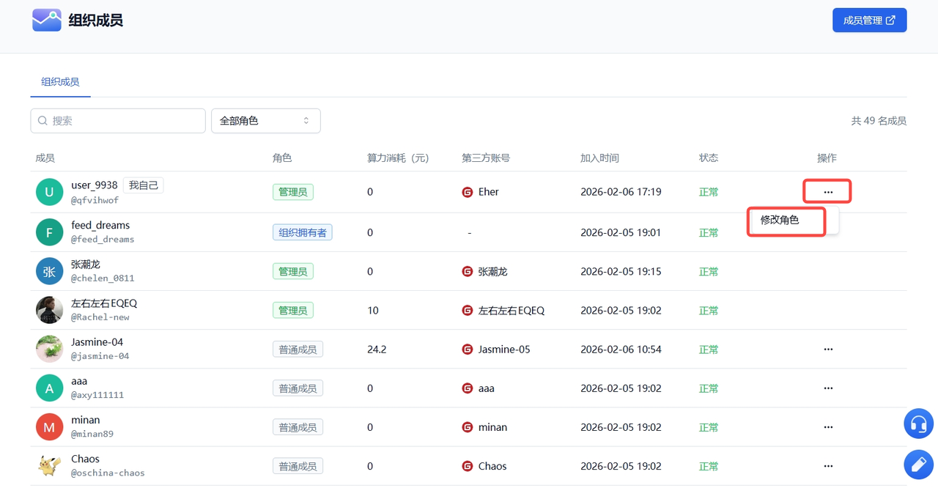The width and height of the screenshot is (938, 488).
Task: Click the magnifier icon in the search box
Action: click(x=43, y=121)
